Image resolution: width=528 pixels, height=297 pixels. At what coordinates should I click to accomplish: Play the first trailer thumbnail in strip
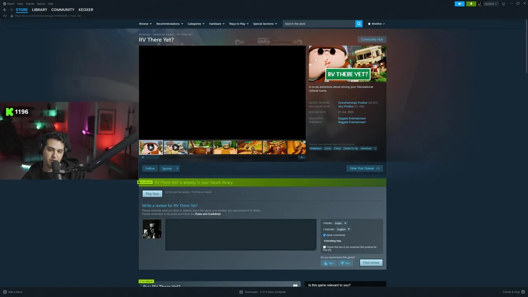[151, 147]
